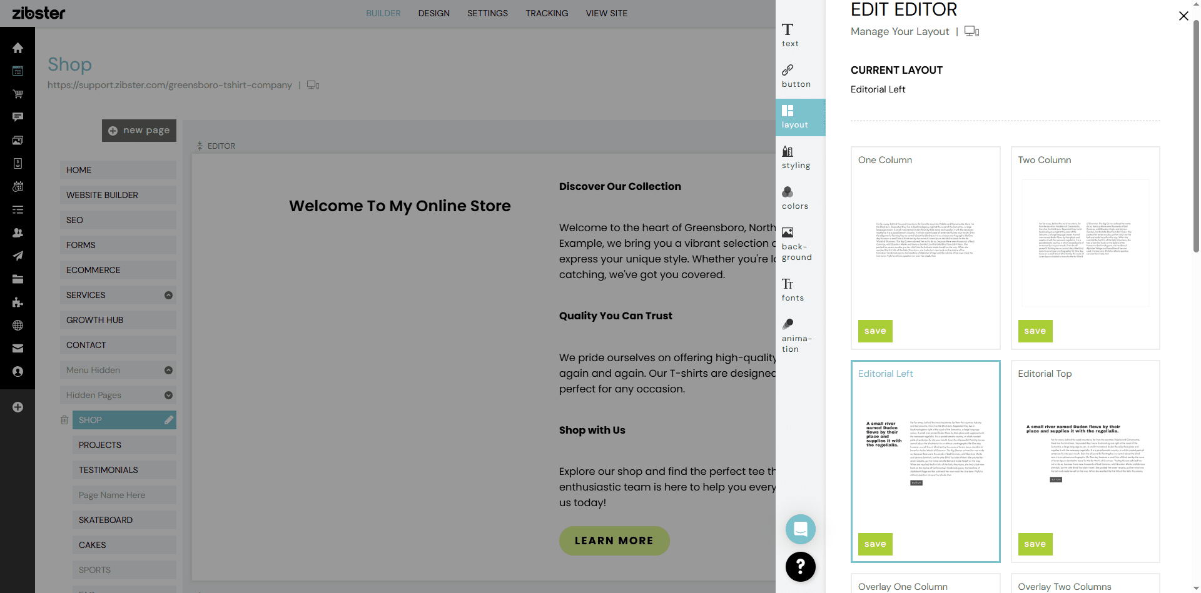Switch to the BUILDER tab
Viewport: 1201px width, 593px height.
pos(383,13)
